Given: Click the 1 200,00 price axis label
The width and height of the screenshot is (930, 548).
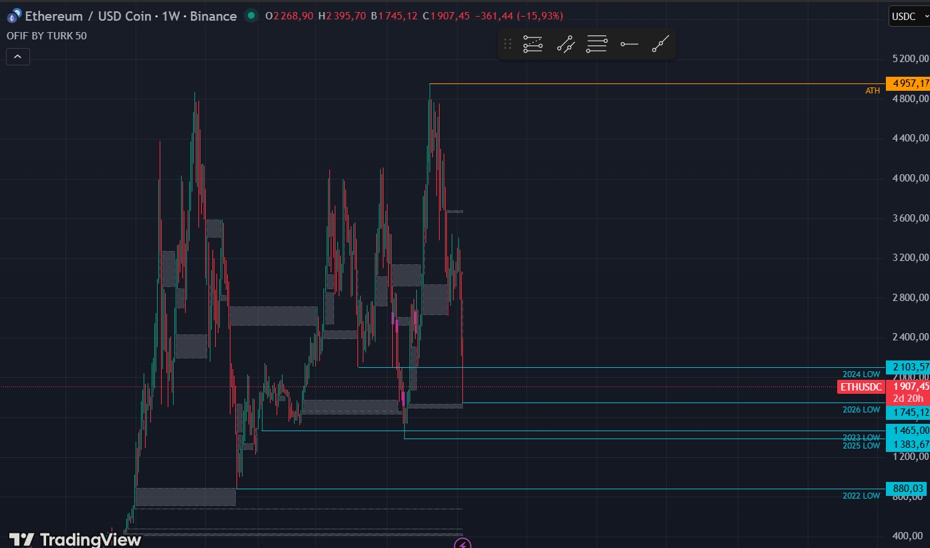Looking at the screenshot, I should point(911,457).
